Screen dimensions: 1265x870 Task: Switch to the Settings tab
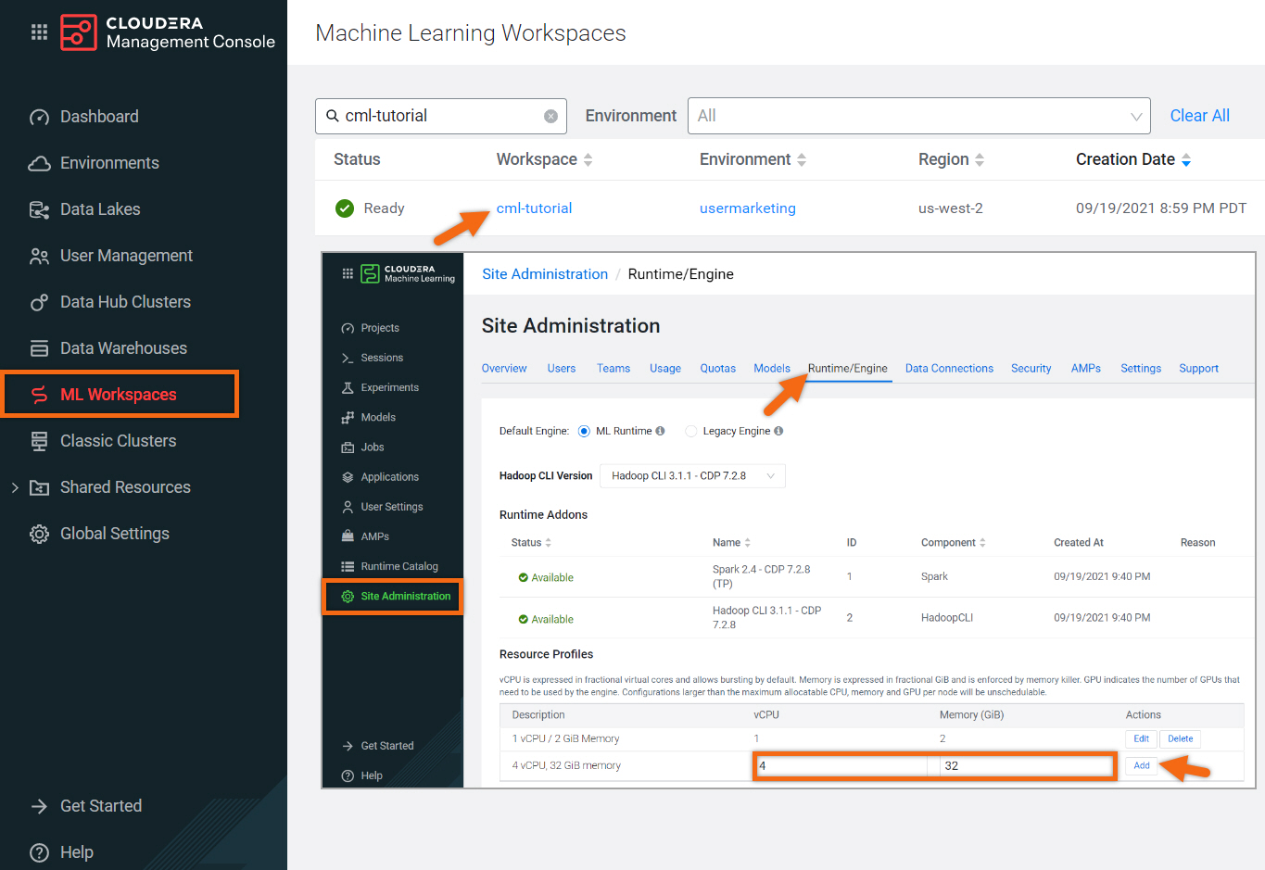(1141, 369)
